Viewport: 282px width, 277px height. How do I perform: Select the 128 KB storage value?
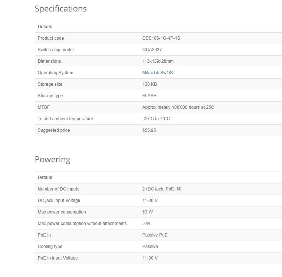pos(150,84)
